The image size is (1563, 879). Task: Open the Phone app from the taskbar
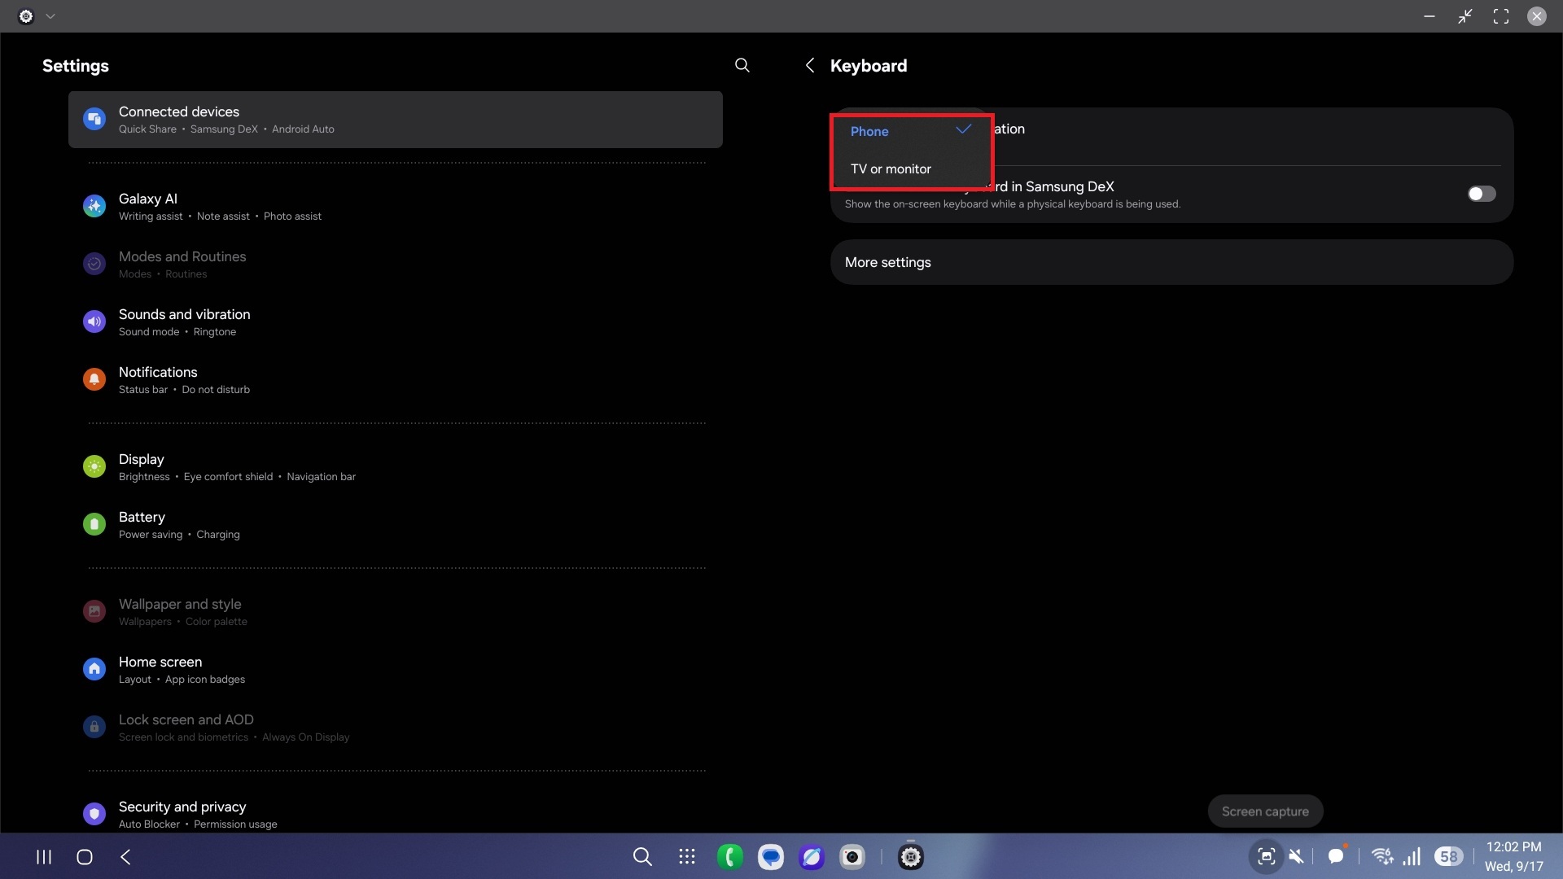(729, 856)
